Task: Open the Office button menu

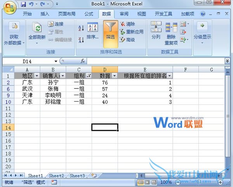Action: [x=10, y=8]
